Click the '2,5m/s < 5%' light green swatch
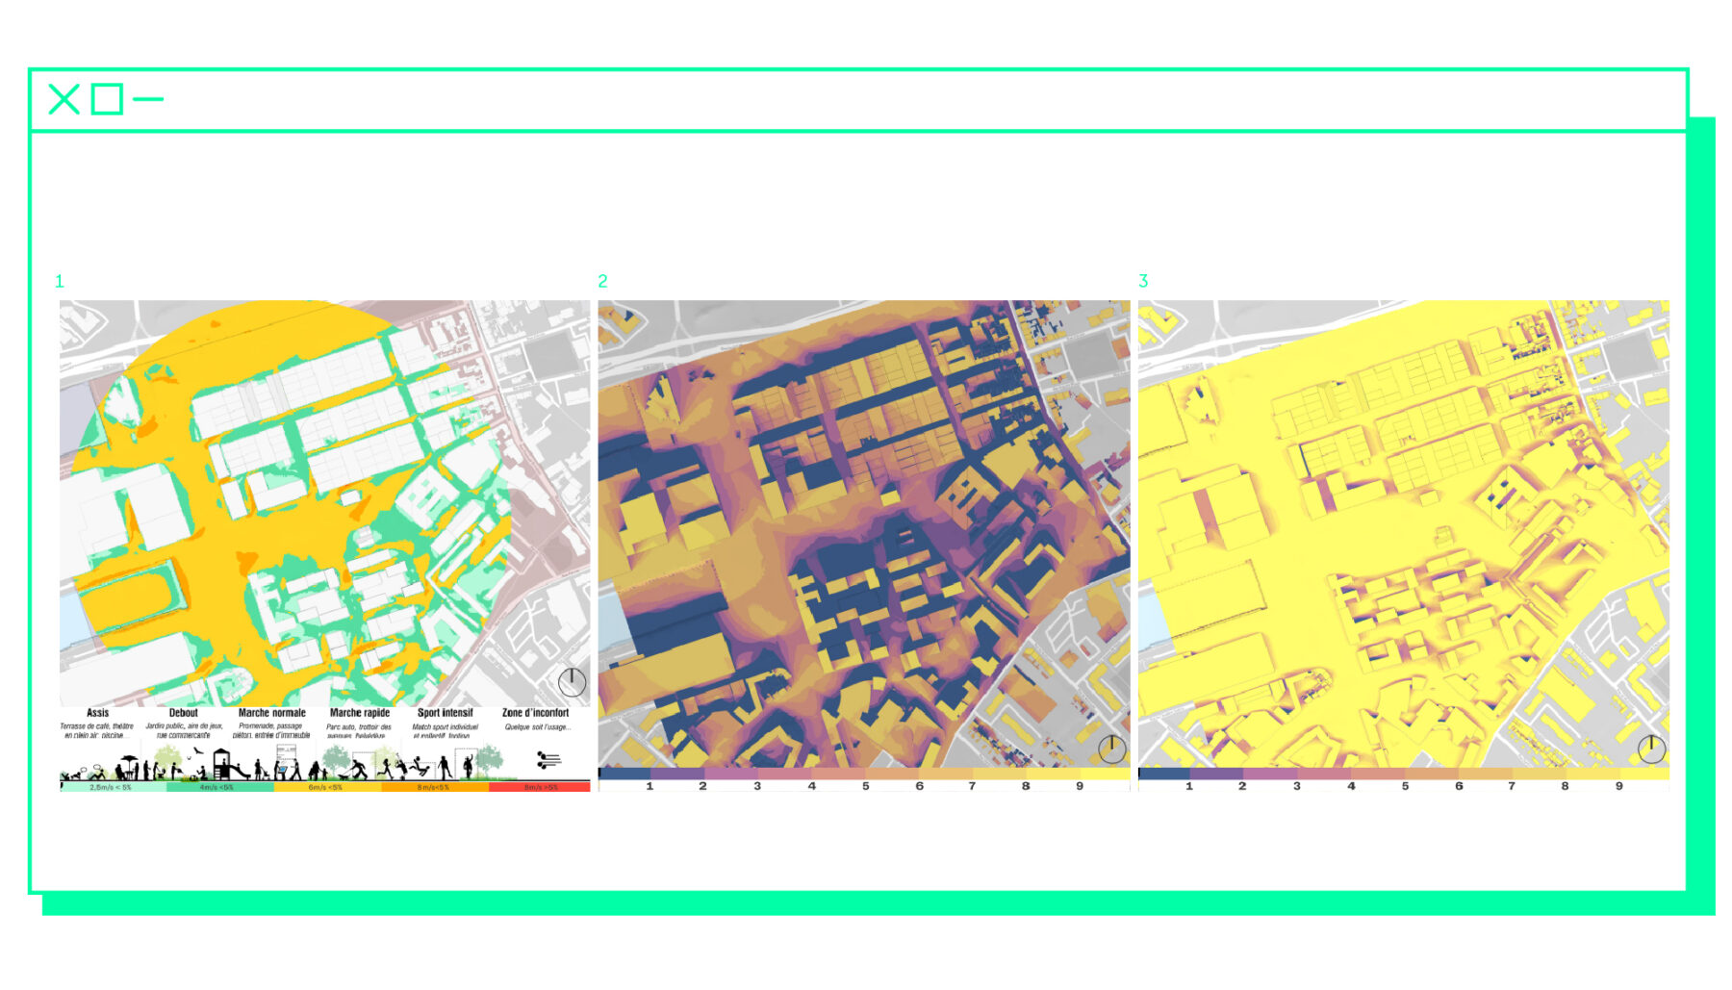The image size is (1732, 990). 113,787
